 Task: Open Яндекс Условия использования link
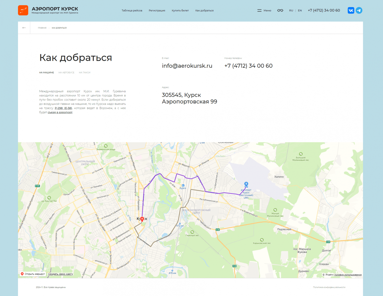pos(348,275)
